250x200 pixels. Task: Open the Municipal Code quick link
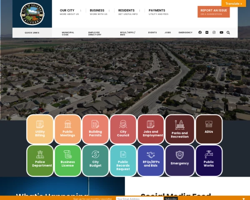68,33
